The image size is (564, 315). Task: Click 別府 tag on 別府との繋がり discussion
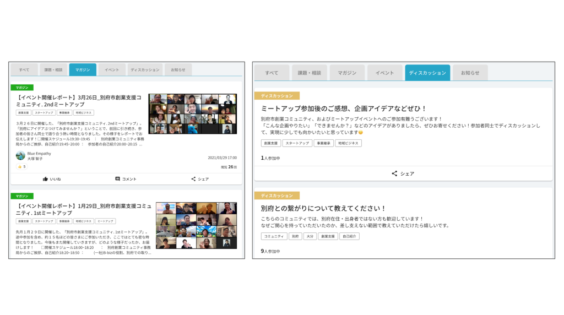click(295, 236)
